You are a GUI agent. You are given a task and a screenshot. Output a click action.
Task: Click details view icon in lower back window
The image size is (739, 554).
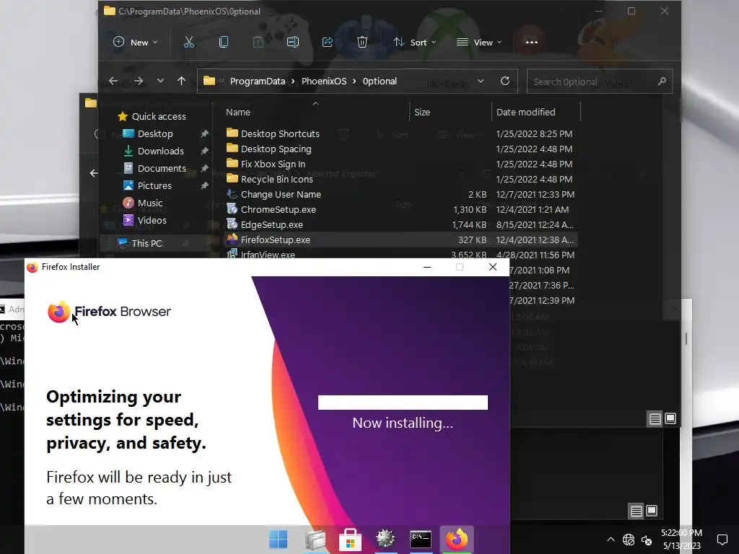tap(637, 511)
